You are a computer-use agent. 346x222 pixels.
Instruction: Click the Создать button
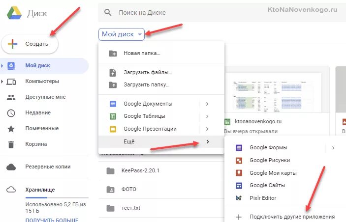[30, 44]
